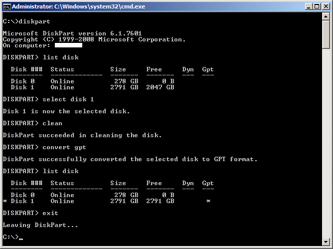
Task: Click the "convert gpt" command text
Action: pos(64,147)
